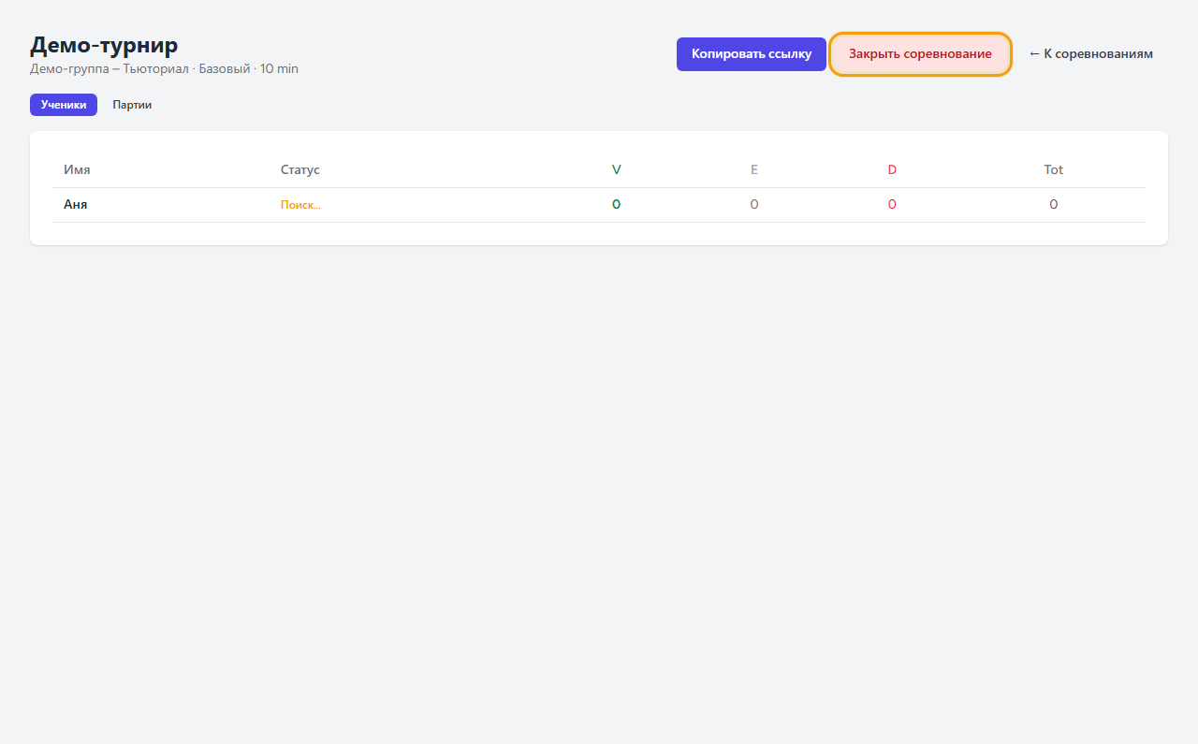The image size is (1198, 744).
Task: Go back via К соревнованиям link
Action: 1090,54
